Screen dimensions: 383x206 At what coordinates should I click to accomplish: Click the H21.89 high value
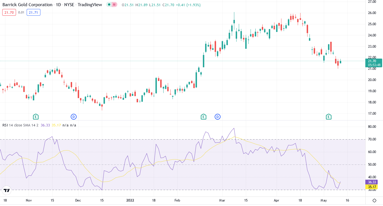pyautogui.click(x=142, y=5)
